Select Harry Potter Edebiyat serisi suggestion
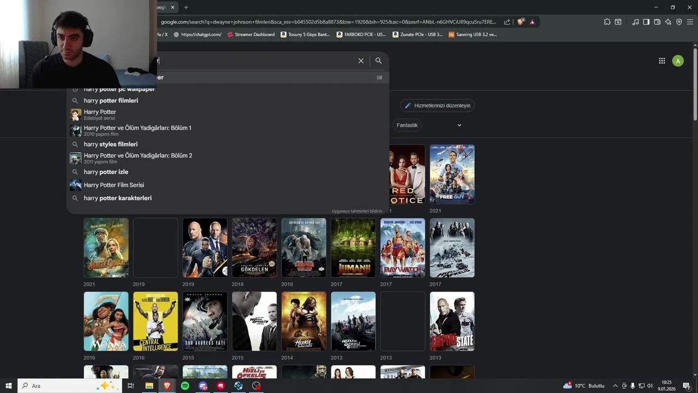 (228, 115)
